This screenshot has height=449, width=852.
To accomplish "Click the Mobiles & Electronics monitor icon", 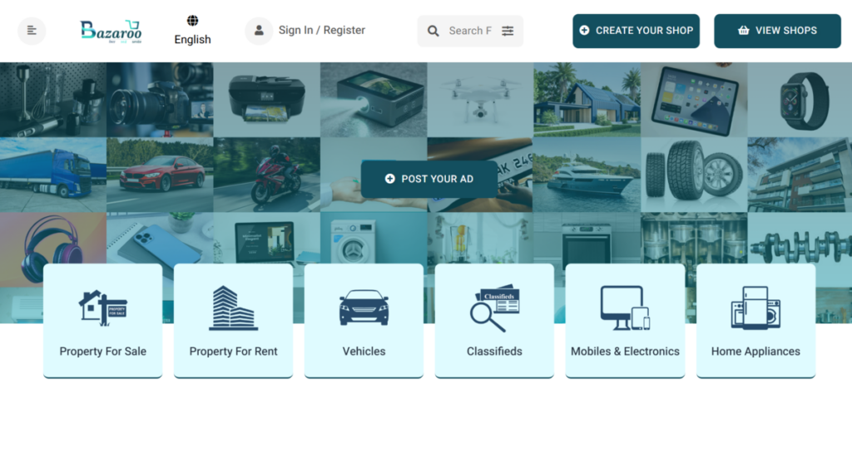I will click(x=625, y=308).
